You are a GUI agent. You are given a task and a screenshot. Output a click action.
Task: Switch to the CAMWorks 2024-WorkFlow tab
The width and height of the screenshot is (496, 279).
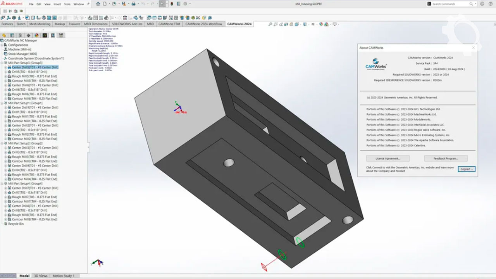204,24
